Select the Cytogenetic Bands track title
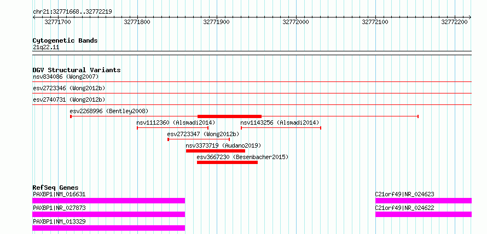Image resolution: width=487 pixels, height=234 pixels. (65, 40)
